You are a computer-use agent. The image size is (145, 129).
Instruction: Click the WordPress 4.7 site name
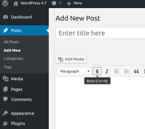[x=34, y=3]
